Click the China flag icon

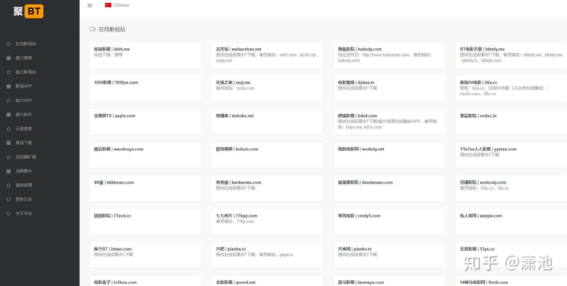[108, 5]
